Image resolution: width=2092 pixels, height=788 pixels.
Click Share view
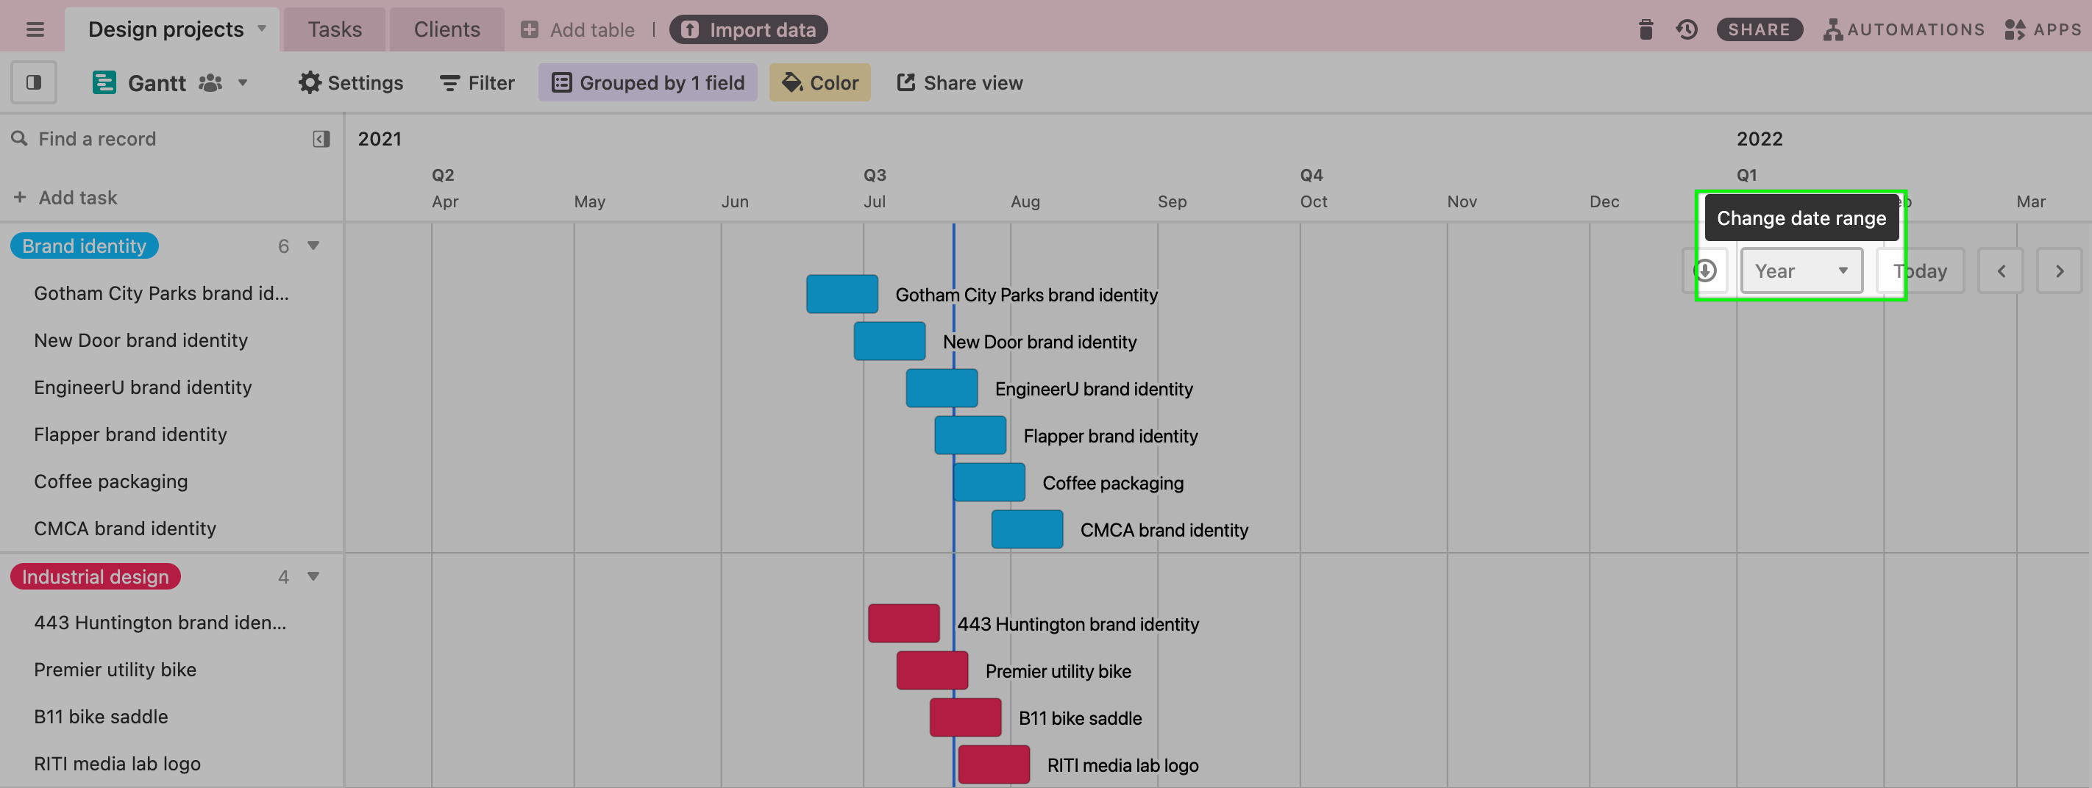(960, 83)
